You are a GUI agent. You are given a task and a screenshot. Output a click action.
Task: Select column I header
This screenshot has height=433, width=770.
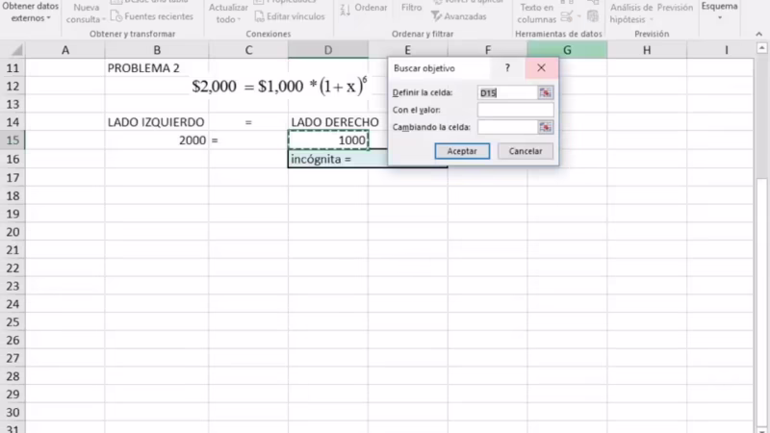726,50
